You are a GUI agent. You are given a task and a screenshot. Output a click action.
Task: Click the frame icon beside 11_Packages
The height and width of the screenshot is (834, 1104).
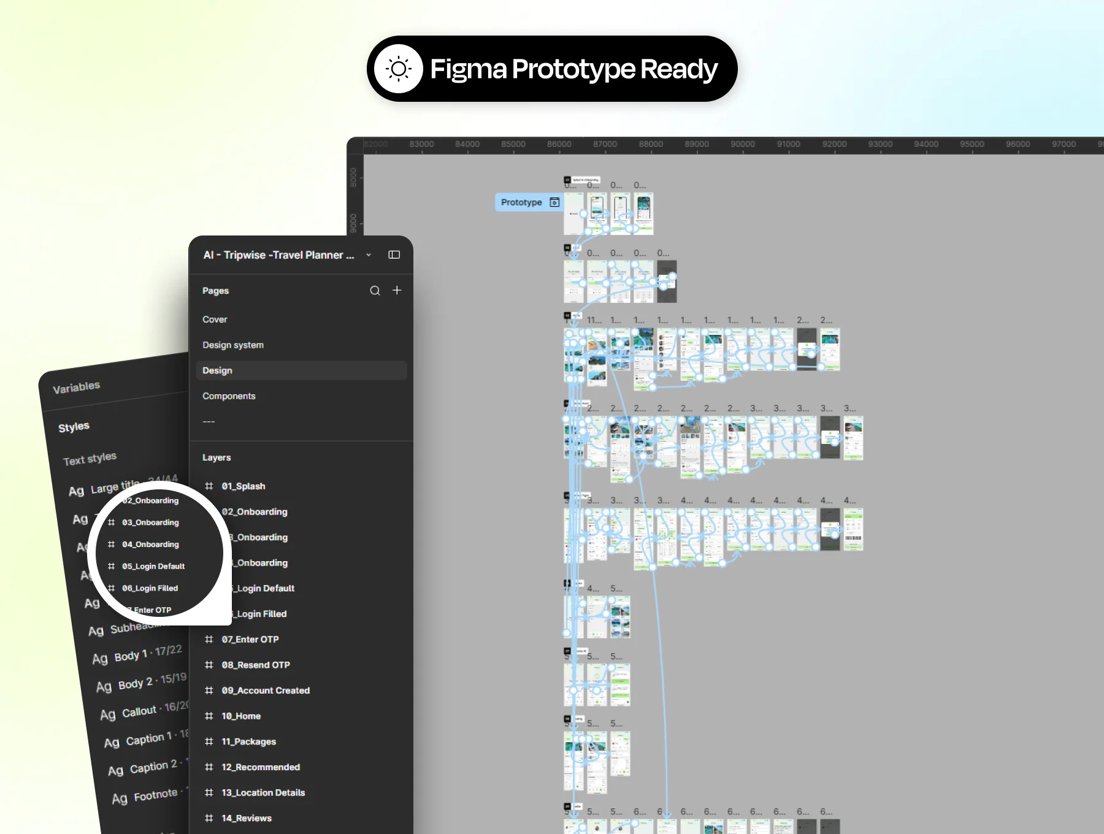point(209,741)
